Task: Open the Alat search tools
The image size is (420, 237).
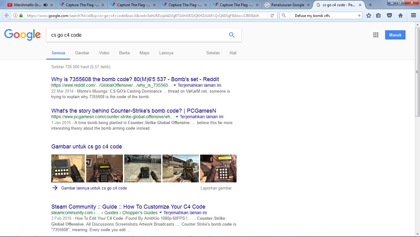Action: click(233, 53)
